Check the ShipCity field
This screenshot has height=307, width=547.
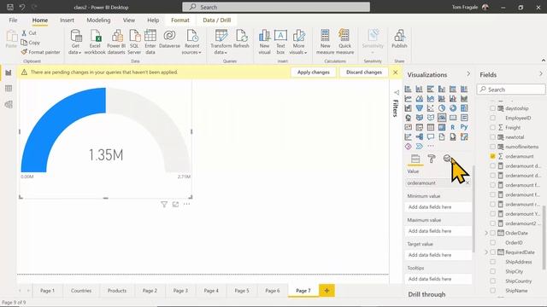coord(492,271)
